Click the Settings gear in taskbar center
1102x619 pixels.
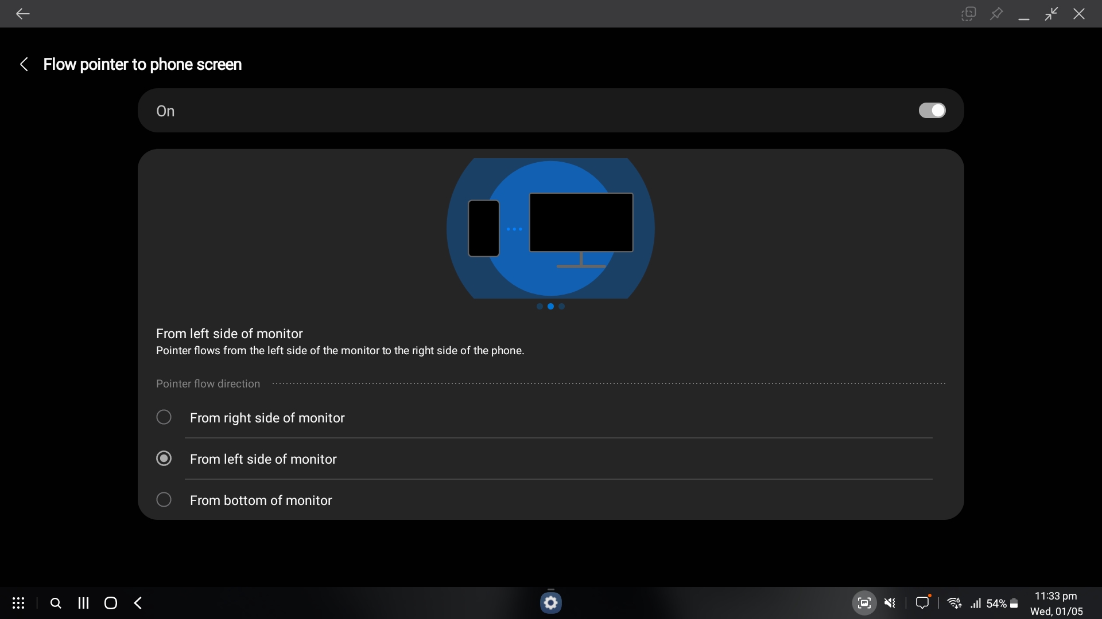[x=550, y=603]
